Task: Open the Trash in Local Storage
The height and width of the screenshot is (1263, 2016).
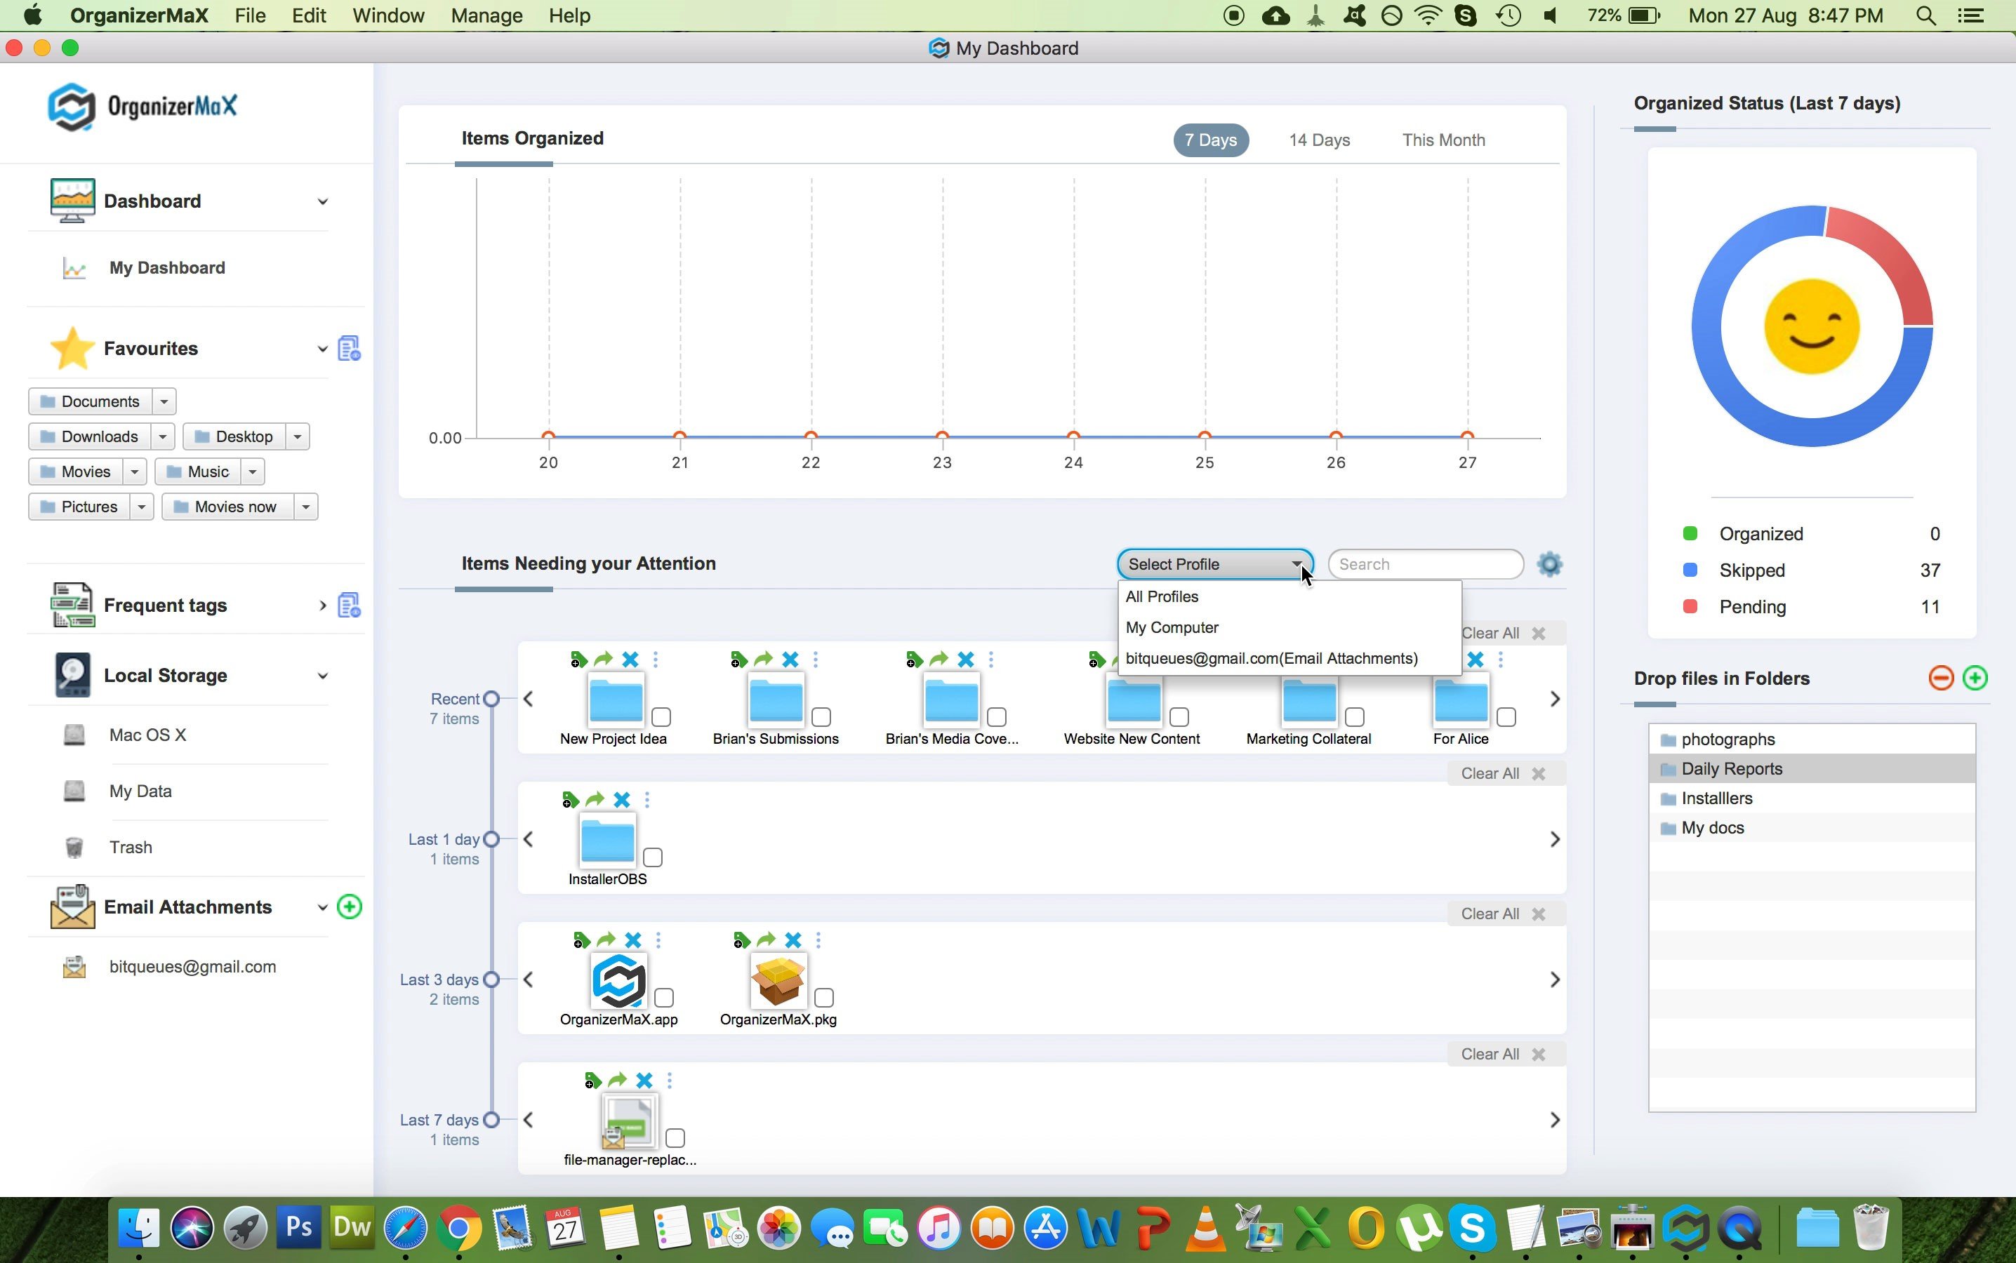Action: tap(131, 847)
